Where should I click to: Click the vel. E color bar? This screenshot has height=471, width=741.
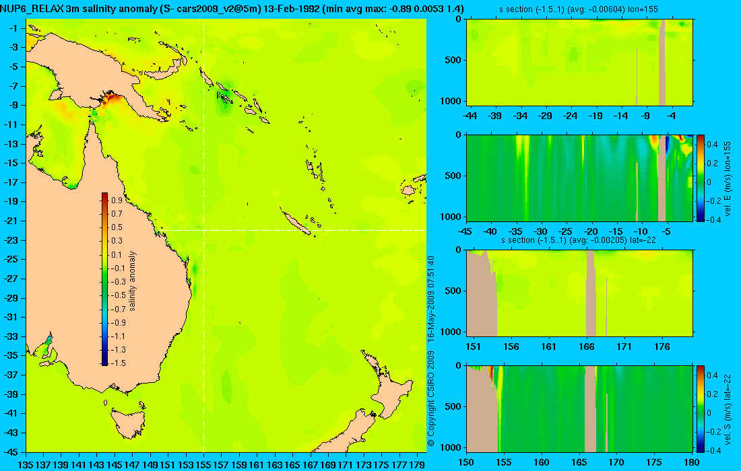pos(700,178)
